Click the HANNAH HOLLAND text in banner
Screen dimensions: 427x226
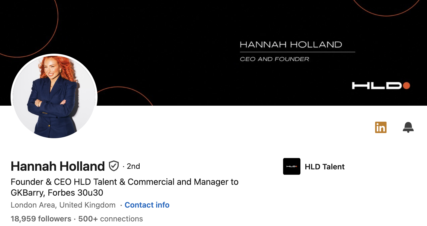[291, 44]
